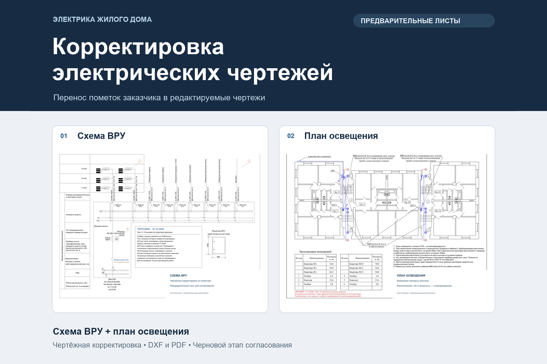The image size is (547, 364).
Task: Click the card number «02»
Action: pyautogui.click(x=291, y=136)
